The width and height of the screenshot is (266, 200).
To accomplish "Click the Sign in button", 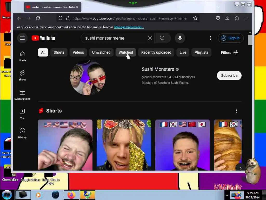I will (x=231, y=38).
